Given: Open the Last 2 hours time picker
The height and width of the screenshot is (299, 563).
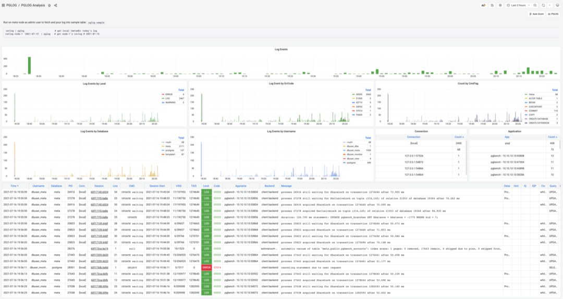Looking at the screenshot, I should 518,5.
